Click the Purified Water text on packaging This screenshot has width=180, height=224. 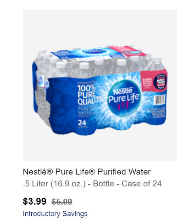pyautogui.click(x=85, y=110)
